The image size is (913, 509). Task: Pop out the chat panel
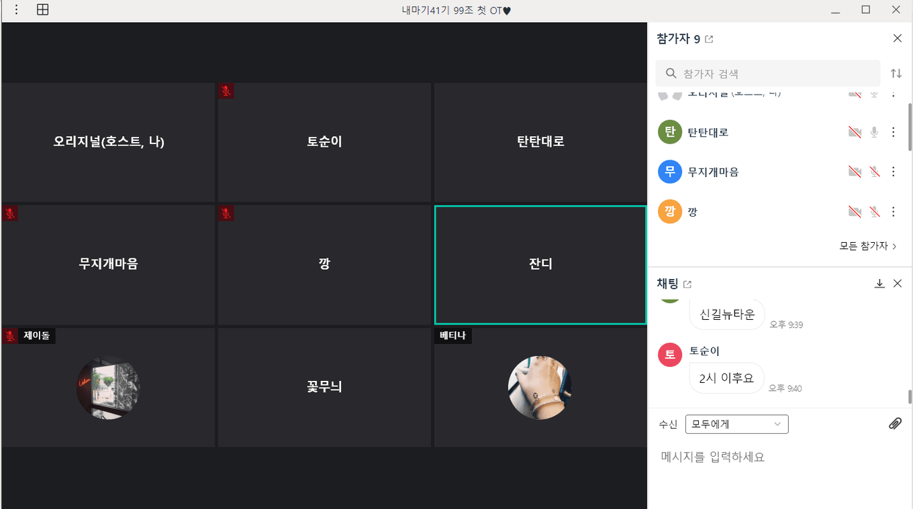click(x=687, y=284)
